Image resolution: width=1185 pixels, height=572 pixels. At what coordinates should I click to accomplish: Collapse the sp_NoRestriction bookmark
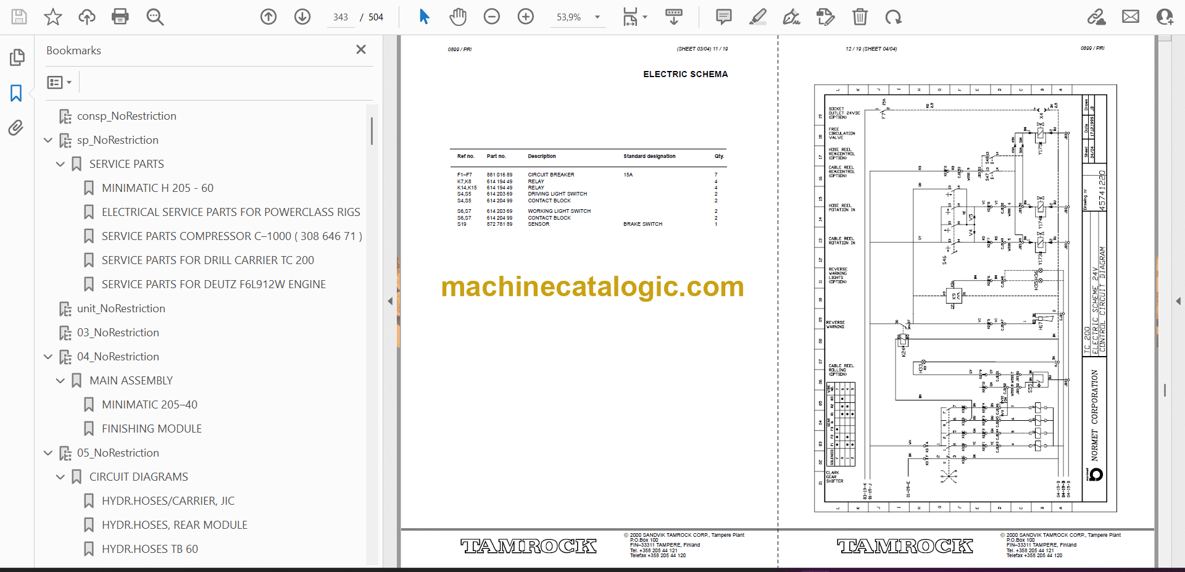[x=48, y=140]
